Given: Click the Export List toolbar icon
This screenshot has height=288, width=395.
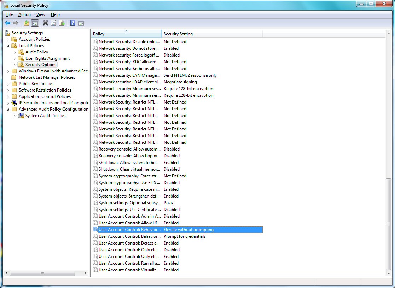Looking at the screenshot, I should click(x=62, y=23).
